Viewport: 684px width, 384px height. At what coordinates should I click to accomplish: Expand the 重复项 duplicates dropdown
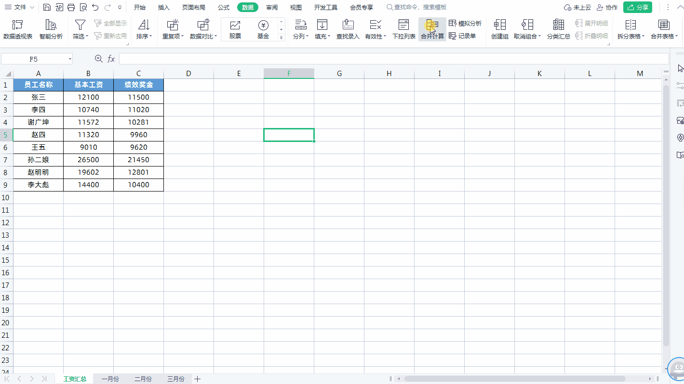[x=182, y=37]
